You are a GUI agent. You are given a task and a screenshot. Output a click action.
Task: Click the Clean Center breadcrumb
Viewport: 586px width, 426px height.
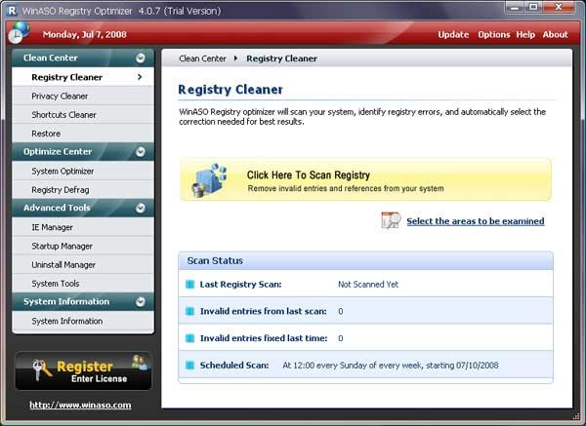coord(202,58)
